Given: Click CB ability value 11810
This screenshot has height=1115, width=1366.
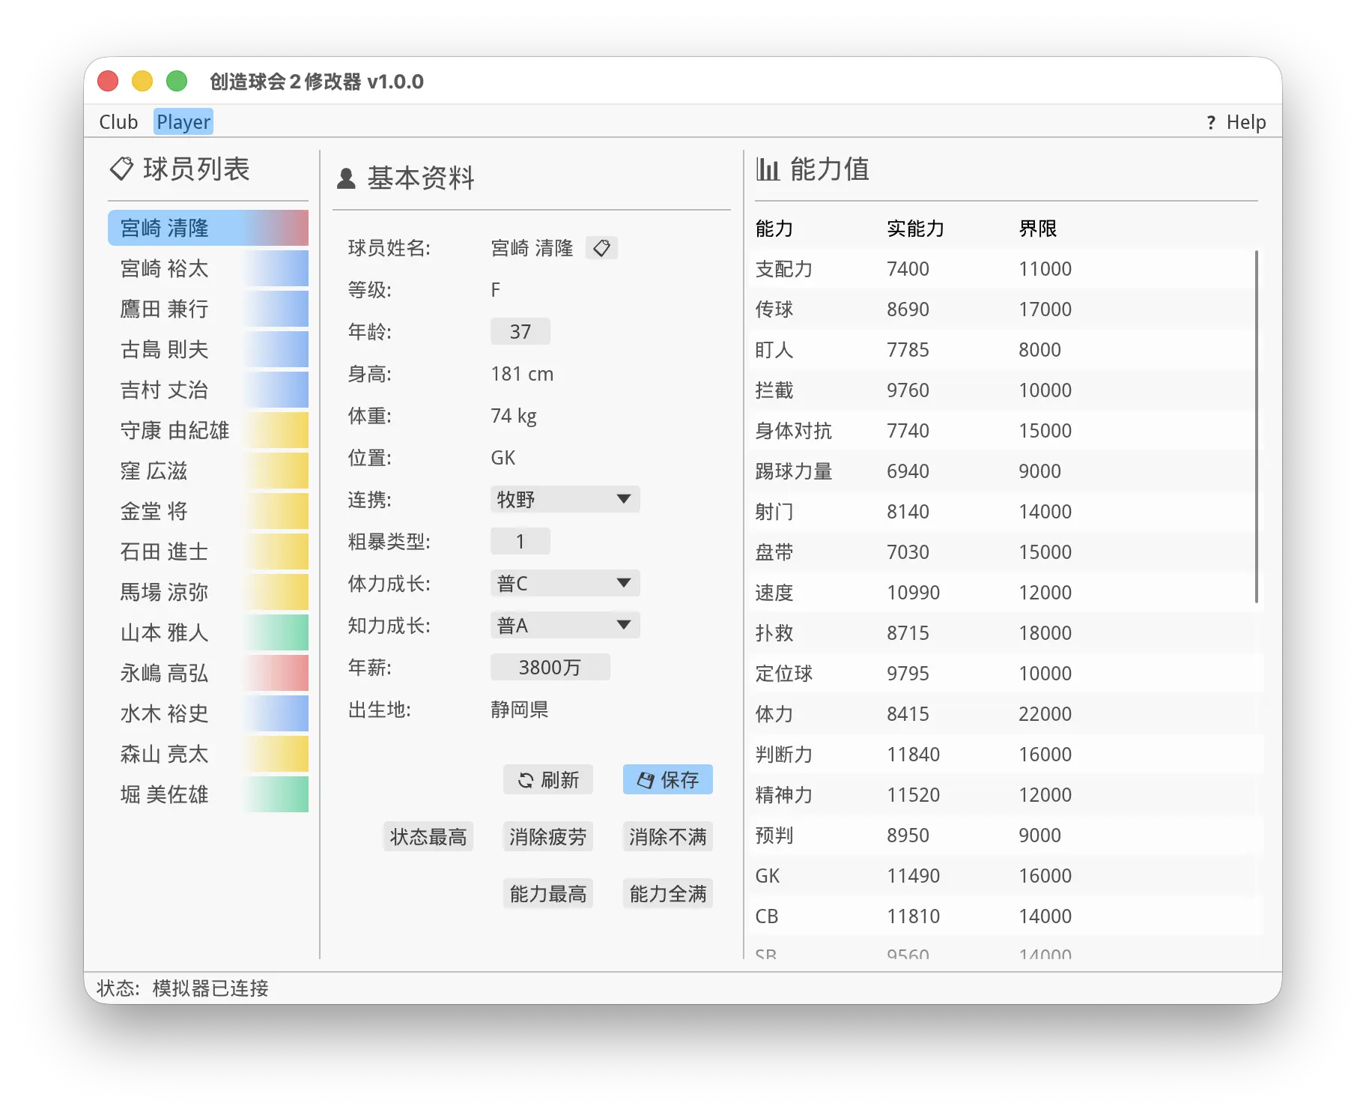Looking at the screenshot, I should pos(913,916).
